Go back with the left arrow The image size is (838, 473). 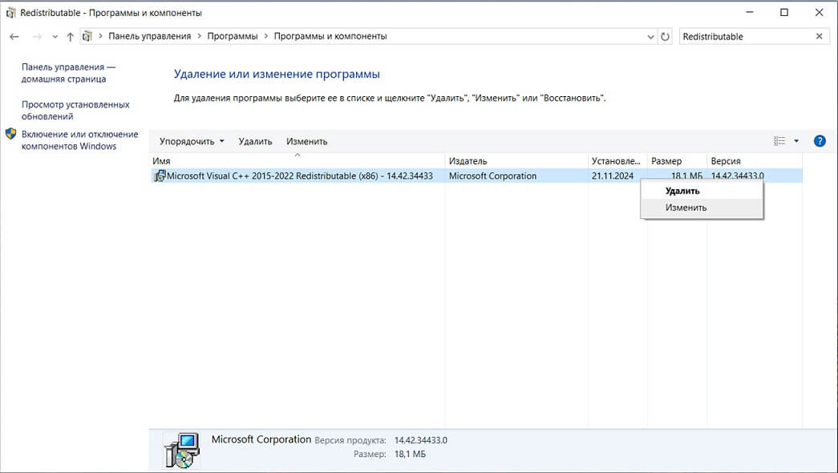click(14, 36)
